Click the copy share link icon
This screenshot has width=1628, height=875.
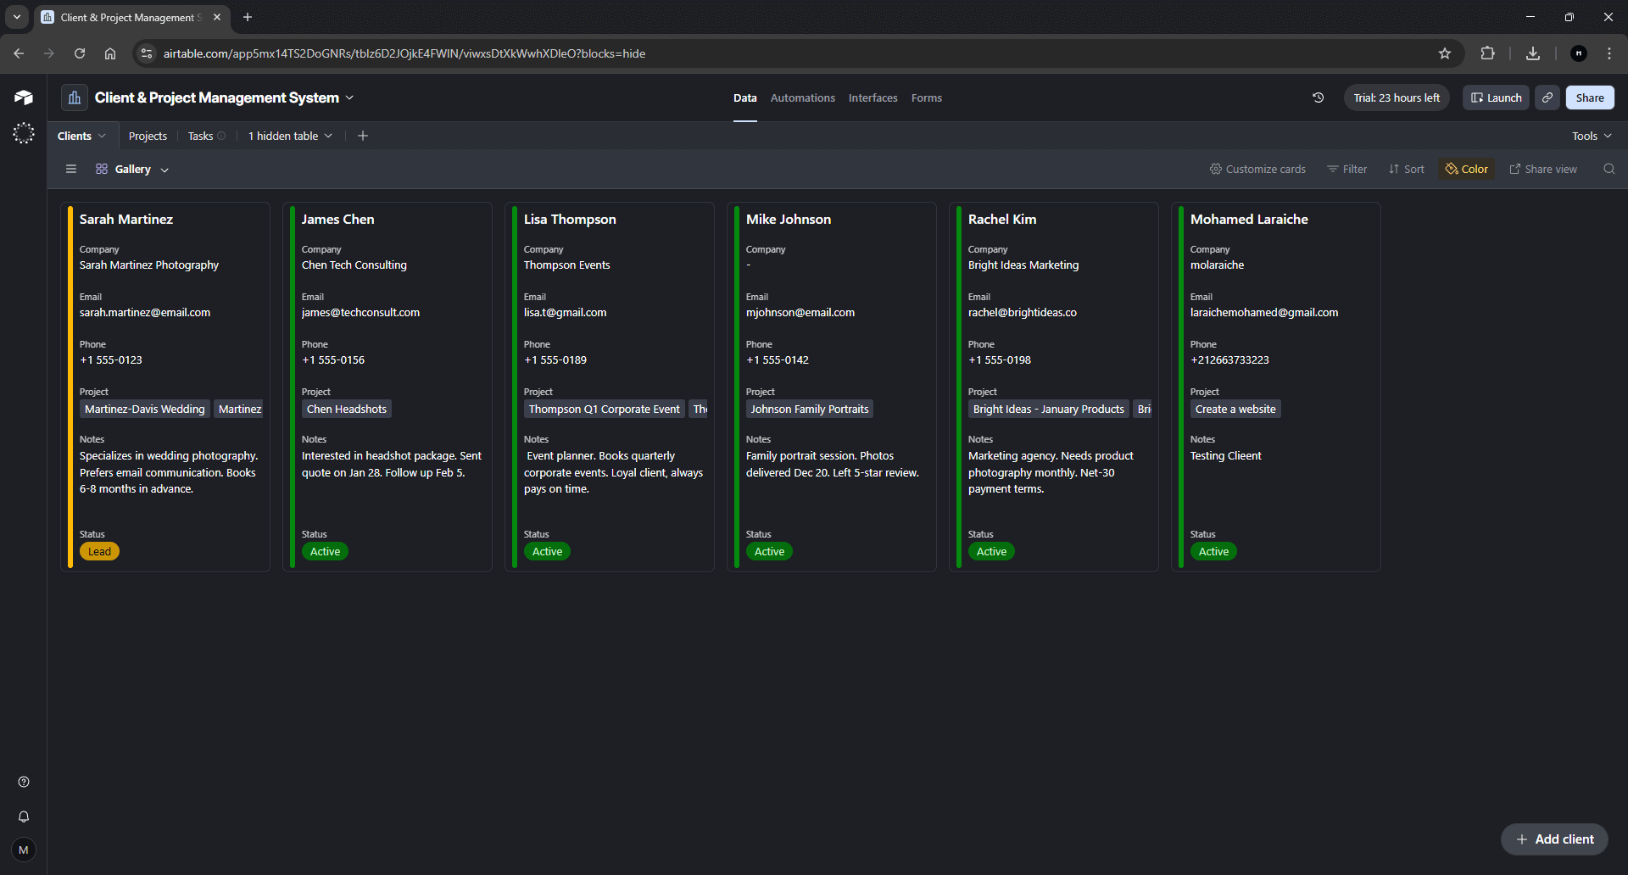point(1547,97)
